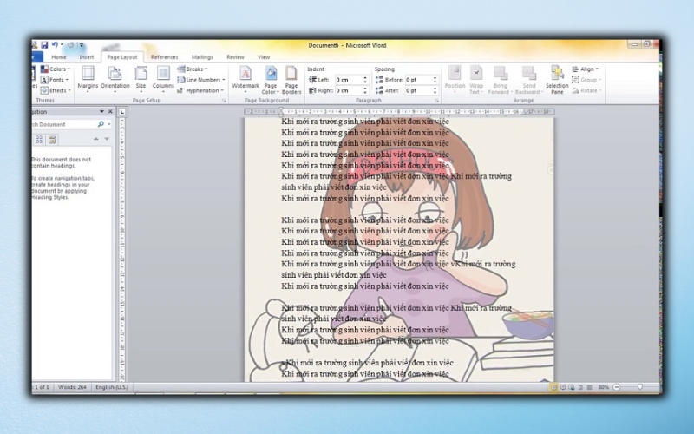The image size is (694, 434).
Task: Click the zoom out minus button
Action: pyautogui.click(x=617, y=387)
